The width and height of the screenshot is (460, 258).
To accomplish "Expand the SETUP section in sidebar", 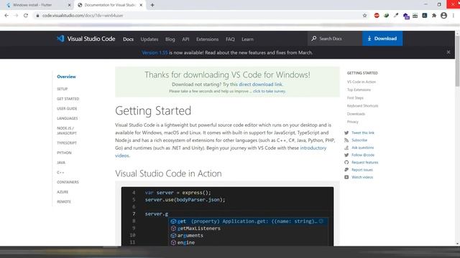I will pos(63,89).
